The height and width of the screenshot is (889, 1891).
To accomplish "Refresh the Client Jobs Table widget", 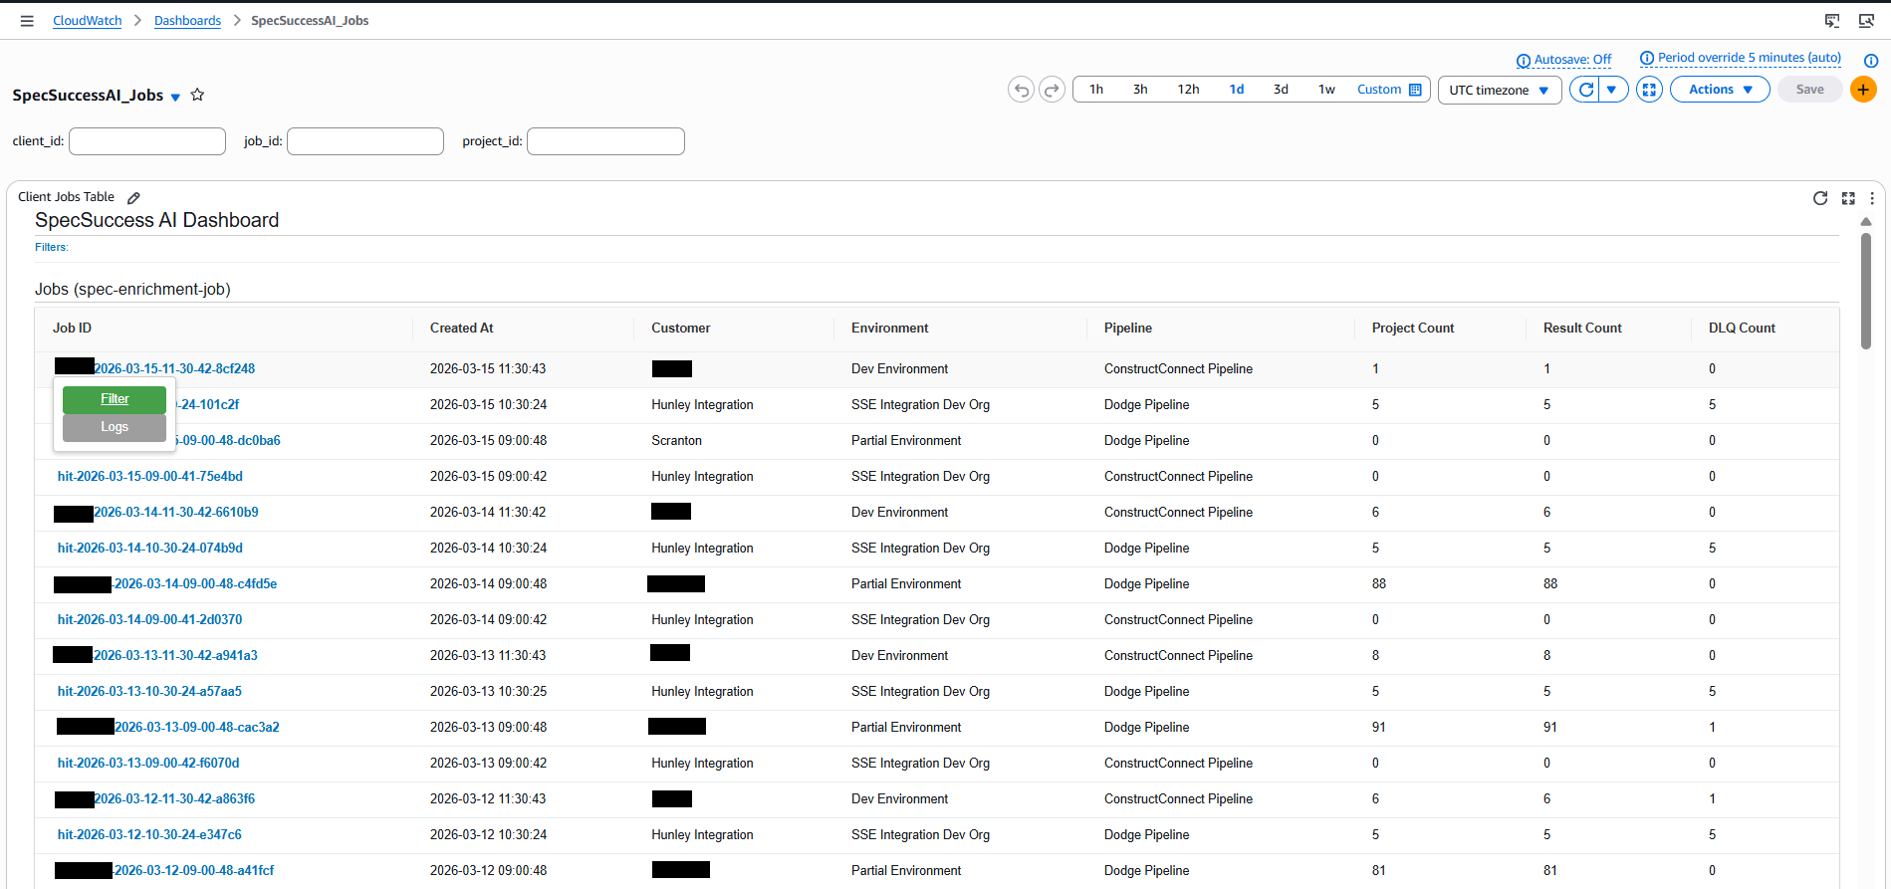I will click(x=1820, y=198).
